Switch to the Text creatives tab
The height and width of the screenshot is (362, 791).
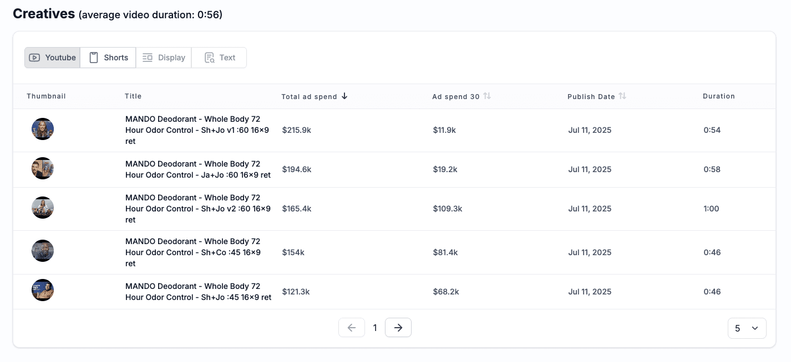219,58
